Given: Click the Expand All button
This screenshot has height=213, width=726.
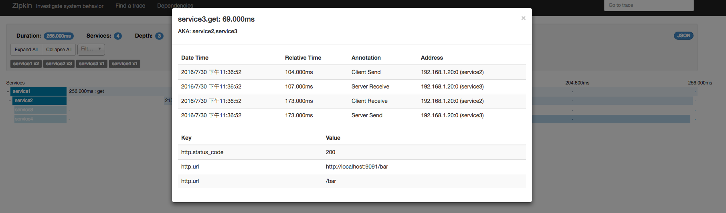Looking at the screenshot, I should tap(26, 50).
